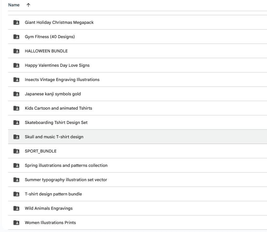Viewport: 267px width, 232px height.
Task: Click shared folder icon for Giant Holiday Christmas Megapack
Action: [16, 23]
